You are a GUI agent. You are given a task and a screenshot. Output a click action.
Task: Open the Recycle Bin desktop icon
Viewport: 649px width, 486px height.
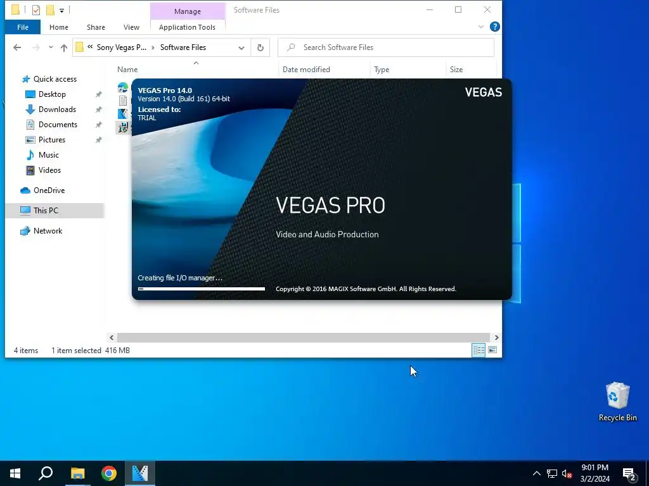click(617, 401)
